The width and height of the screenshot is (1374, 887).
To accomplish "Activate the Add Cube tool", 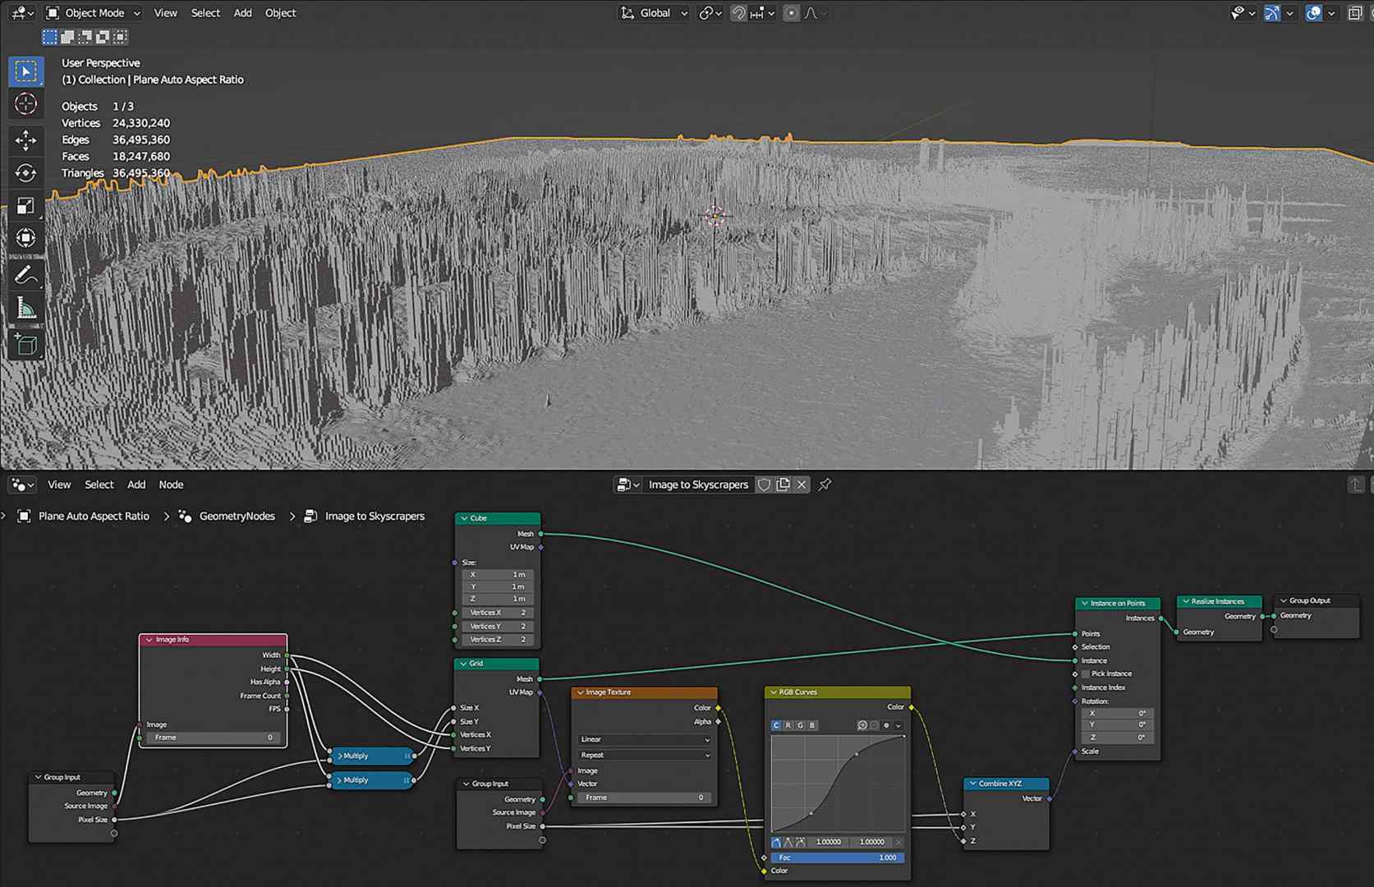I will [x=26, y=344].
